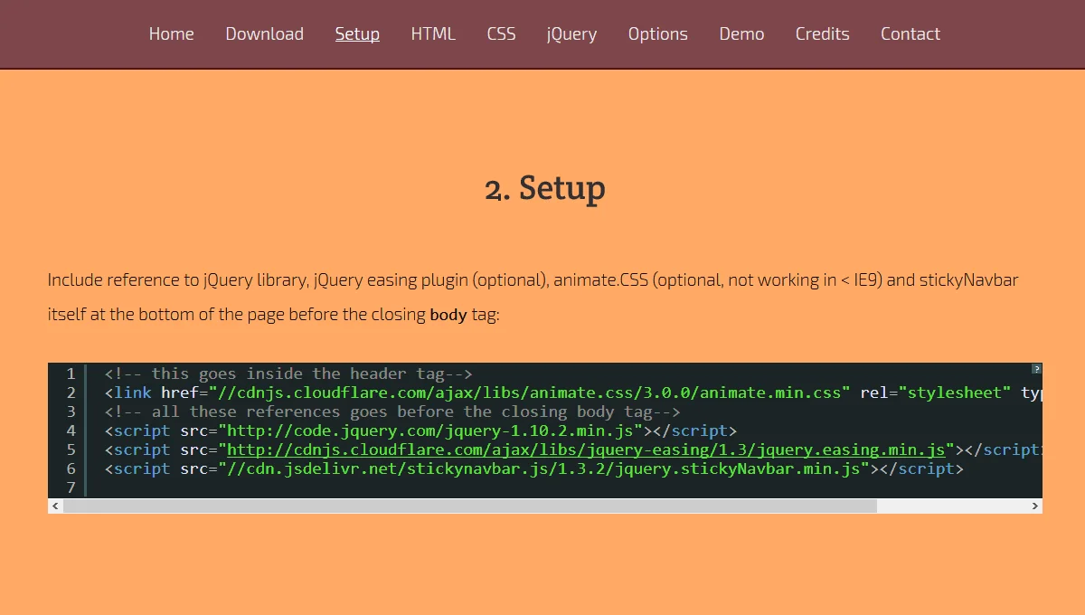1085x615 pixels.
Task: Open the Demo navigation item
Action: coord(741,33)
